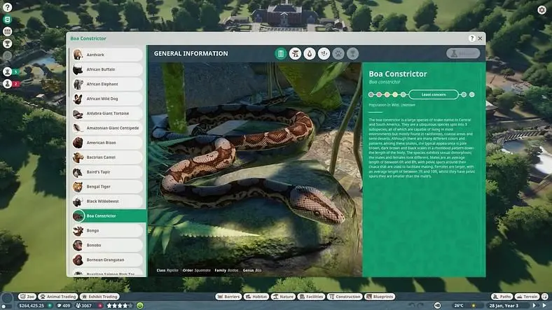
Task: Open the trophy icon in the left sidebar
Action: (x=7, y=43)
